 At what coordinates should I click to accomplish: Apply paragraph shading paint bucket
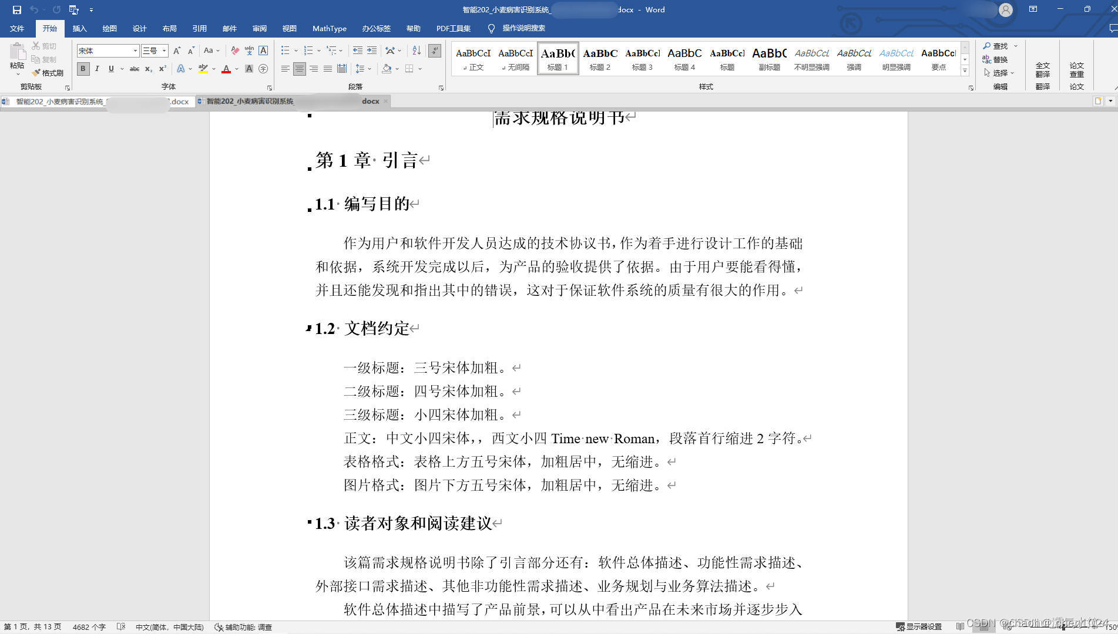[387, 69]
